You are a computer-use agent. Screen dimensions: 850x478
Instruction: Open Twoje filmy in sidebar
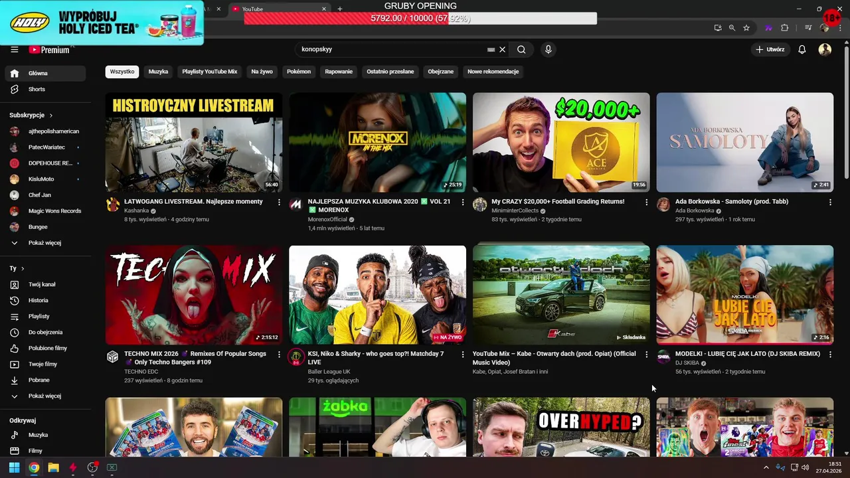pos(45,364)
